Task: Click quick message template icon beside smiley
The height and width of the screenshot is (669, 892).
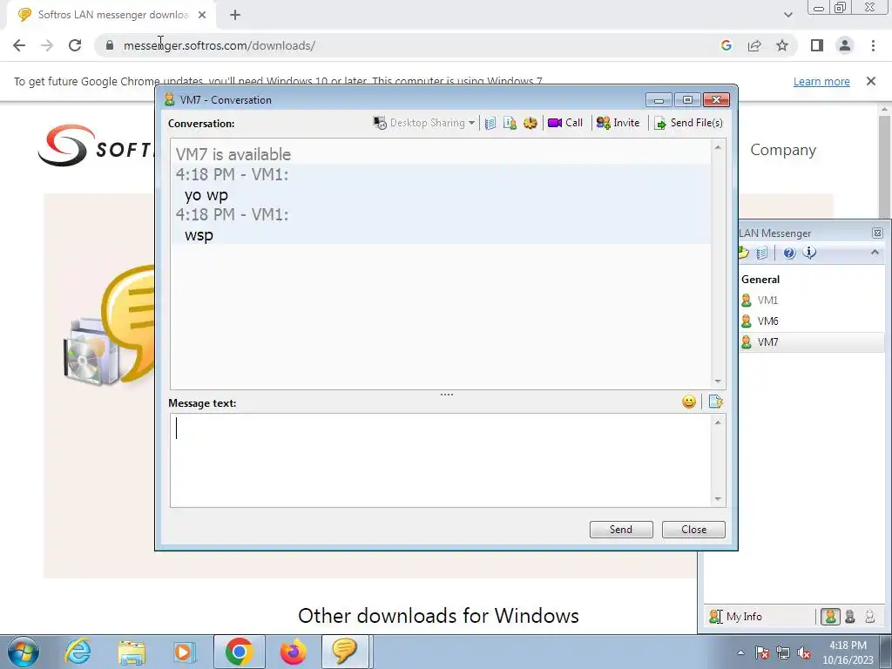Action: 716,402
